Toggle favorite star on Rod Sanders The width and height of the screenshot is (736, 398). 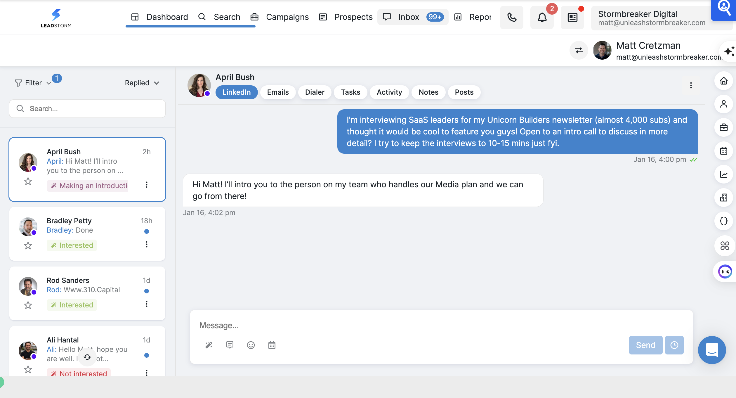pyautogui.click(x=28, y=305)
